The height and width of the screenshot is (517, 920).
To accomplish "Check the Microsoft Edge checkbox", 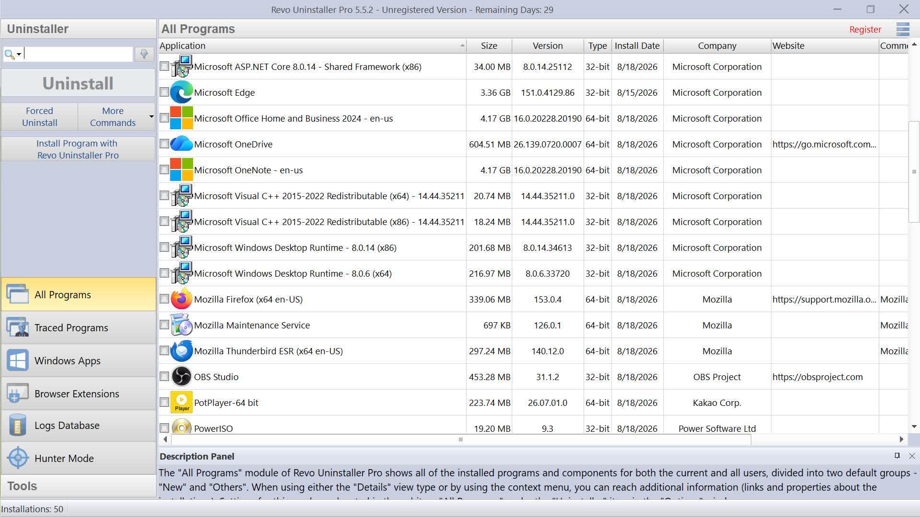I will pyautogui.click(x=164, y=92).
